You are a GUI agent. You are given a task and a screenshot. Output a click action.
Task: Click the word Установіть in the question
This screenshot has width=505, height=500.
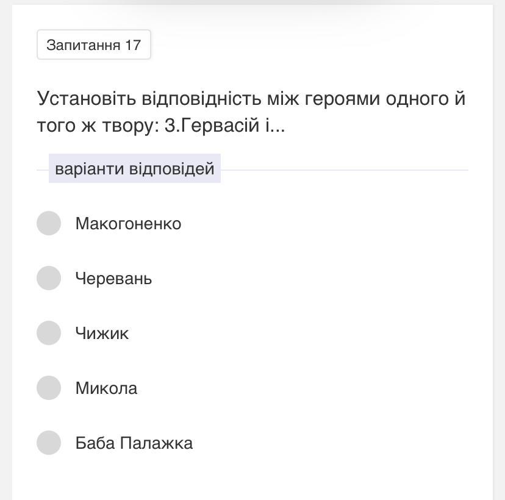pyautogui.click(x=87, y=99)
